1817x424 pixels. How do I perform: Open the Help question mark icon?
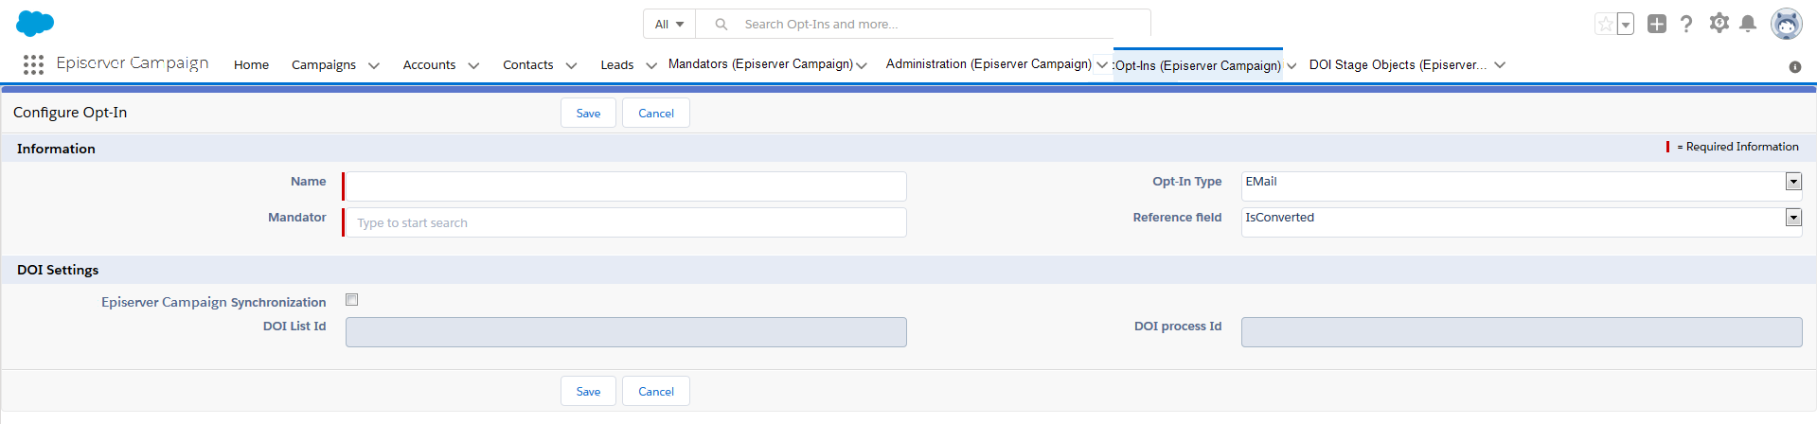coord(1686,25)
